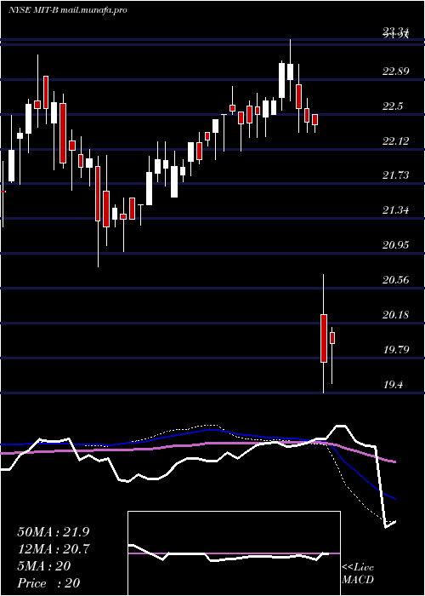This screenshot has height=596, width=425.
Task: Click the large red gap-down candlestick near 20.18
Action: [x=324, y=338]
